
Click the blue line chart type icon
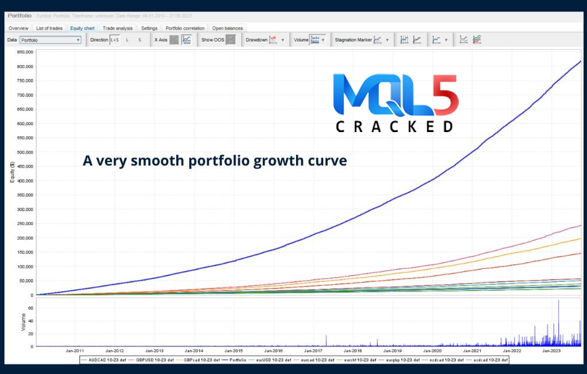click(437, 40)
